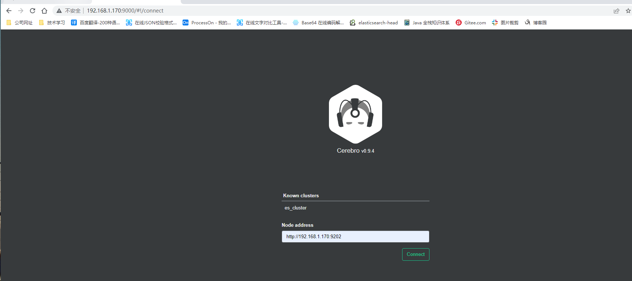Go back to the previous page
The width and height of the screenshot is (632, 281).
[9, 11]
